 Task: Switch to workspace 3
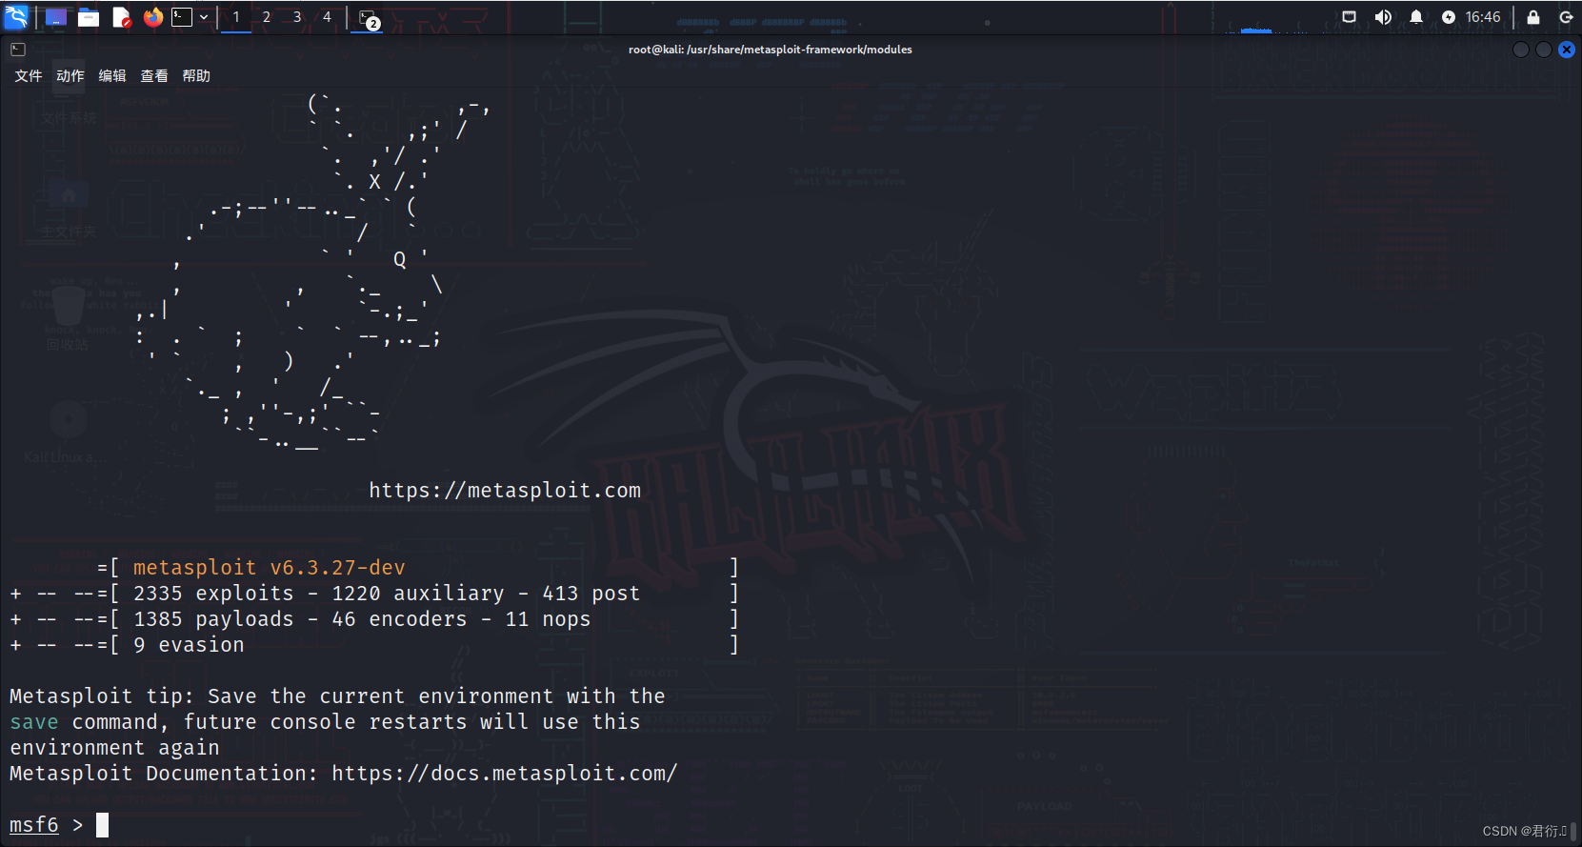coord(297,17)
